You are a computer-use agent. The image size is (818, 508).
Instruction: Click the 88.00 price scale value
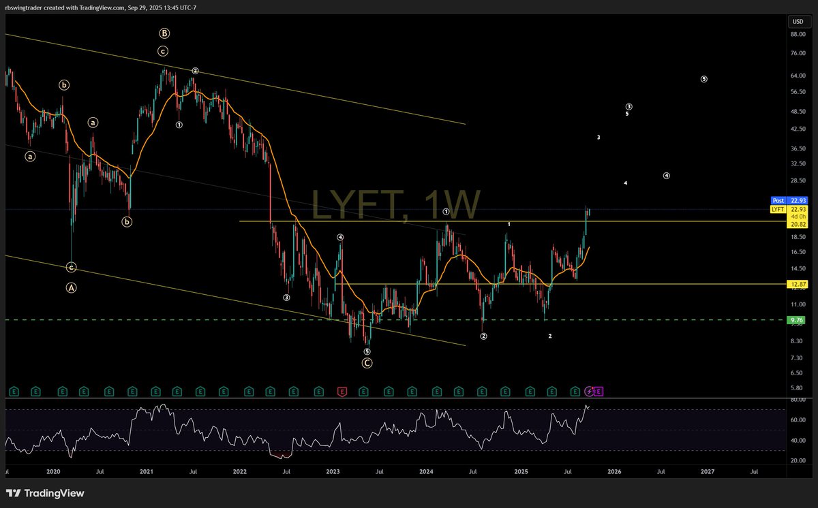798,33
